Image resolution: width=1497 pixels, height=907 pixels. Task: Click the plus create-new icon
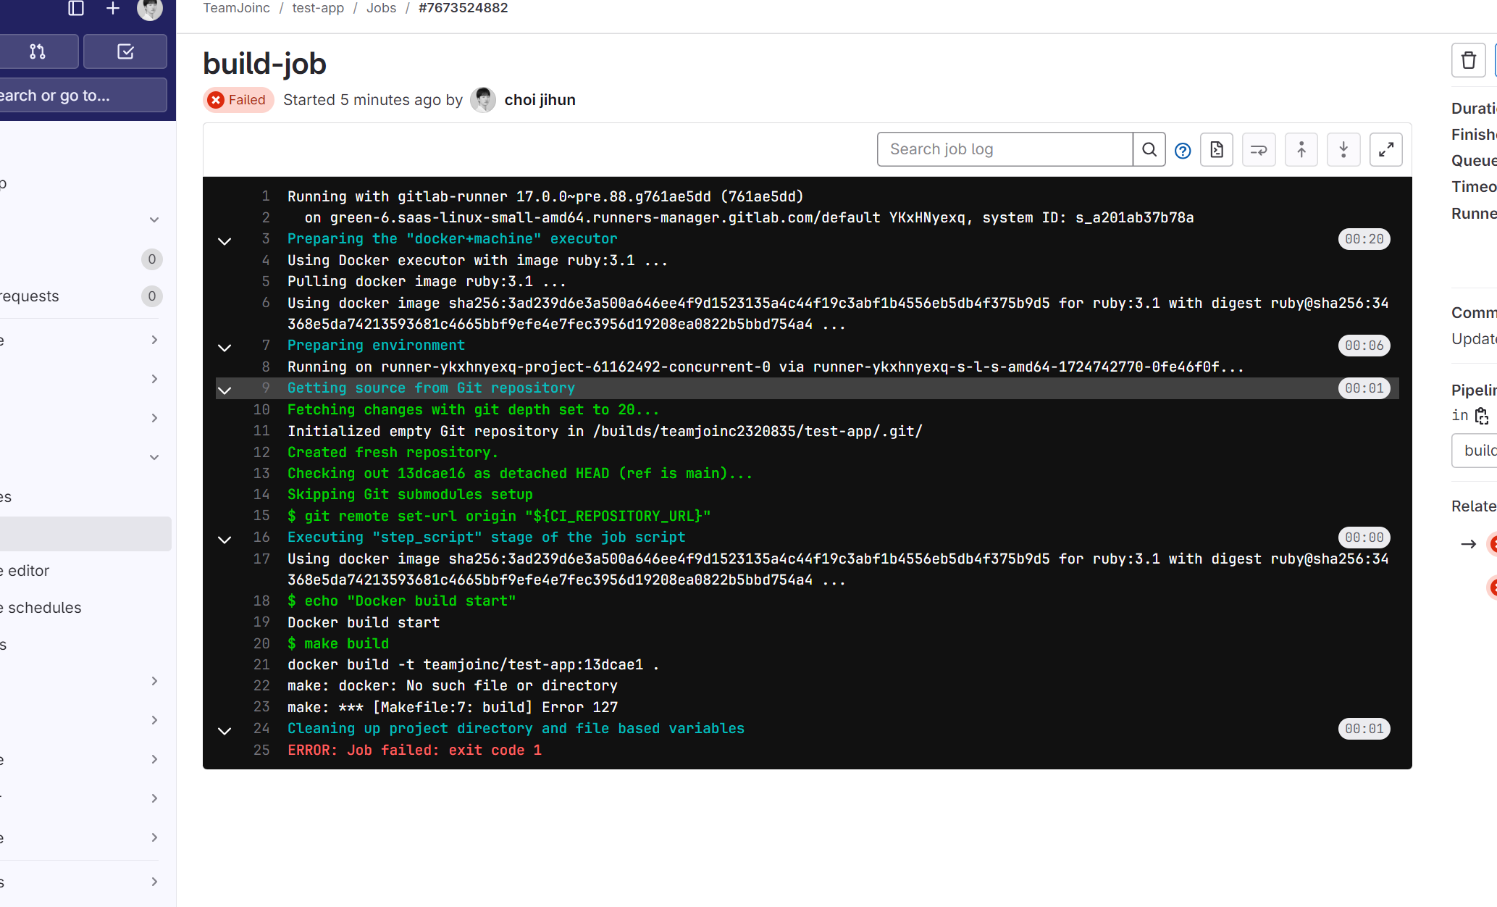[113, 8]
